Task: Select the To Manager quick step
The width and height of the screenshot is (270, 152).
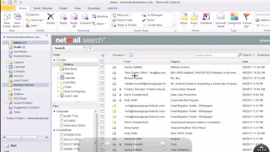Action: (155, 15)
